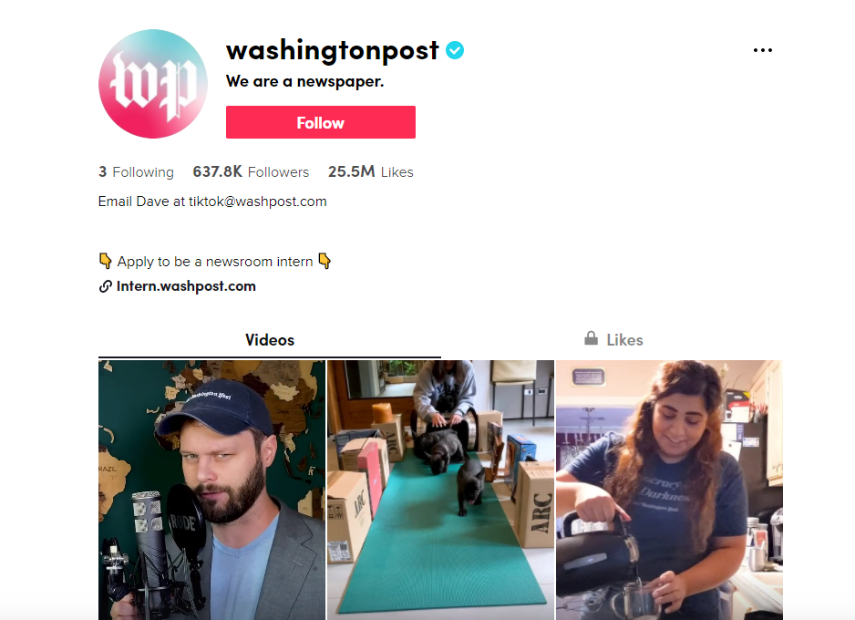Click left pointing-down hand emoji
Viewport: 855px width, 620px height.
point(105,261)
